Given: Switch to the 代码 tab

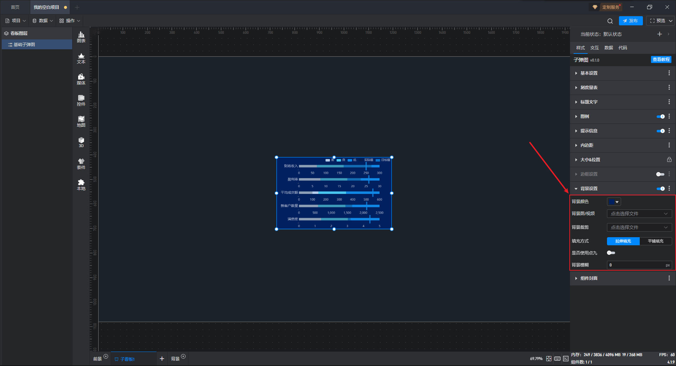Looking at the screenshot, I should click(622, 48).
